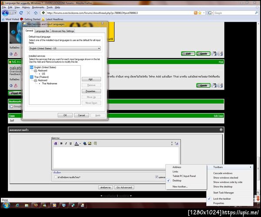The height and width of the screenshot is (217, 261).
Task: Toggle the quote message checkbox in options
Action: pyautogui.click(x=56, y=177)
